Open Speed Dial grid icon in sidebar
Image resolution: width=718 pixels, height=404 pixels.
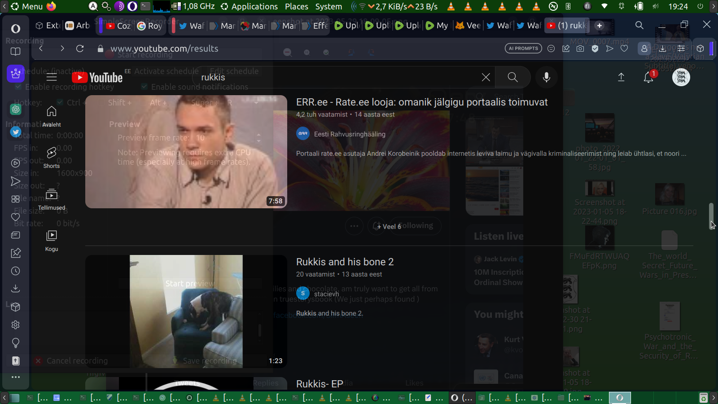point(16,199)
